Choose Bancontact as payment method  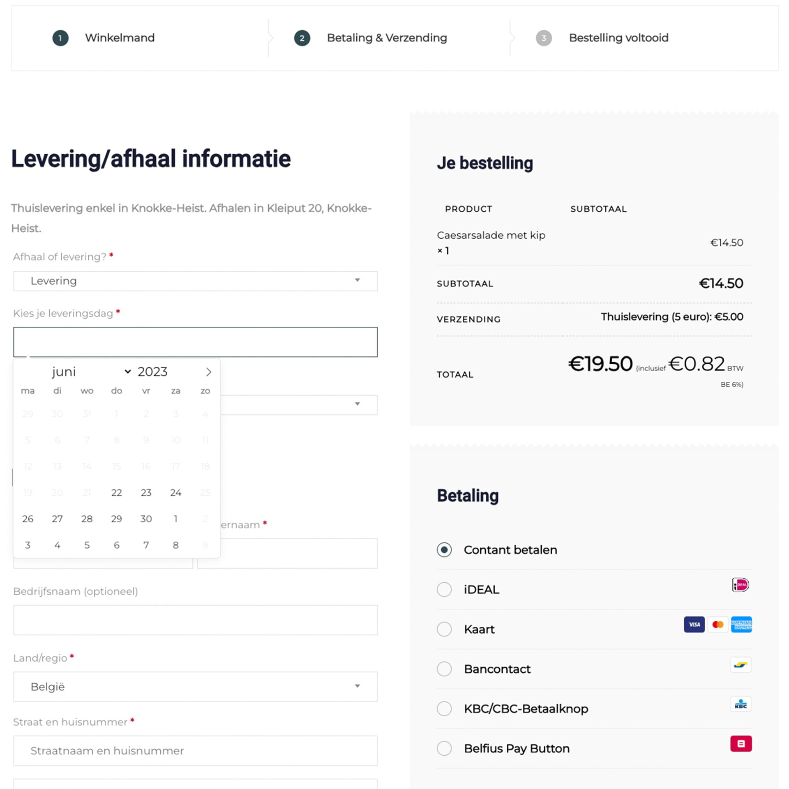444,669
